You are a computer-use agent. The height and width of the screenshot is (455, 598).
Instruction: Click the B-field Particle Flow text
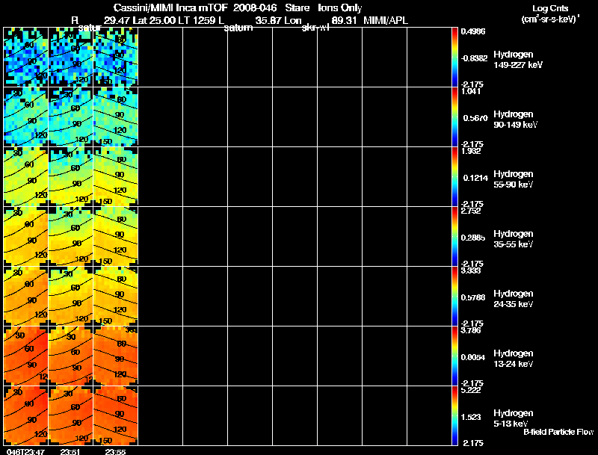tap(558, 432)
